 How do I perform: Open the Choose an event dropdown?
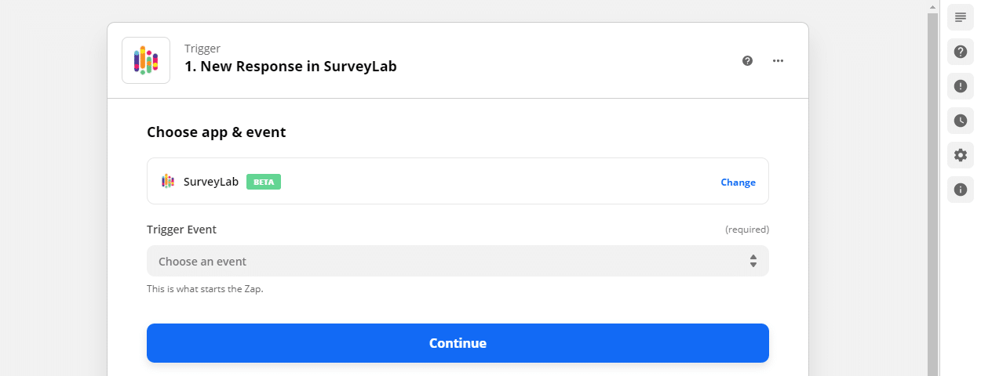point(458,261)
